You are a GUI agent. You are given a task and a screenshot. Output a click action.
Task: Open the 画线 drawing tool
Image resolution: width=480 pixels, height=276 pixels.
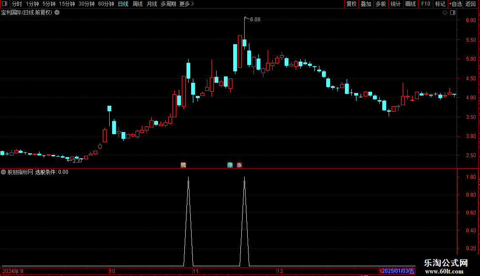(x=410, y=4)
